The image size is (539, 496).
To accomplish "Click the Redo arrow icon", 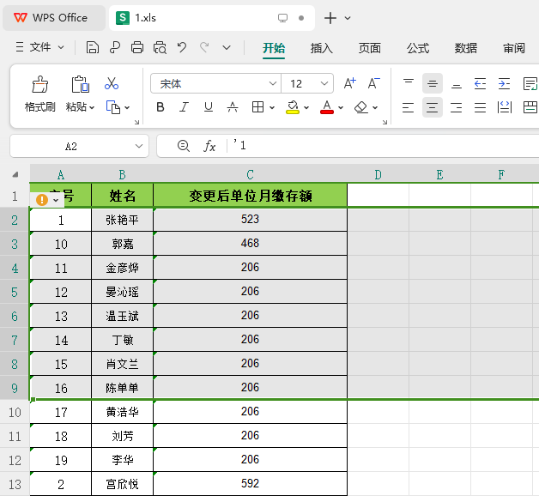I will [x=204, y=47].
